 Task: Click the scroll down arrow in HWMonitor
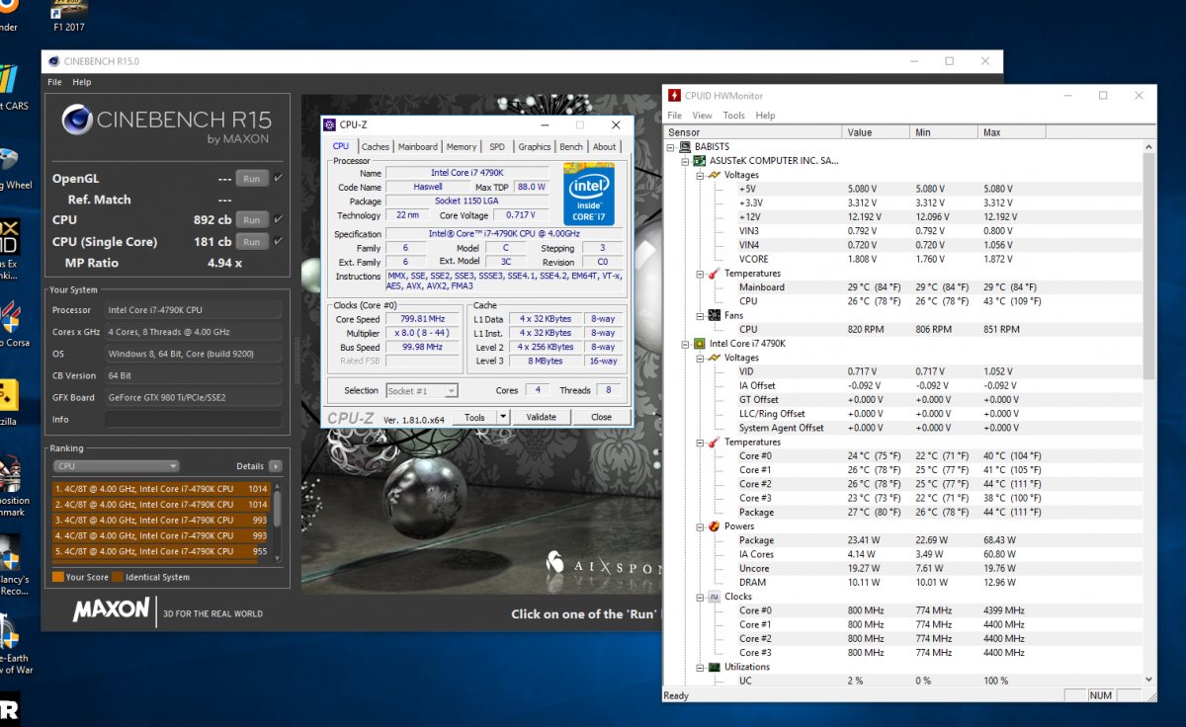1148,680
